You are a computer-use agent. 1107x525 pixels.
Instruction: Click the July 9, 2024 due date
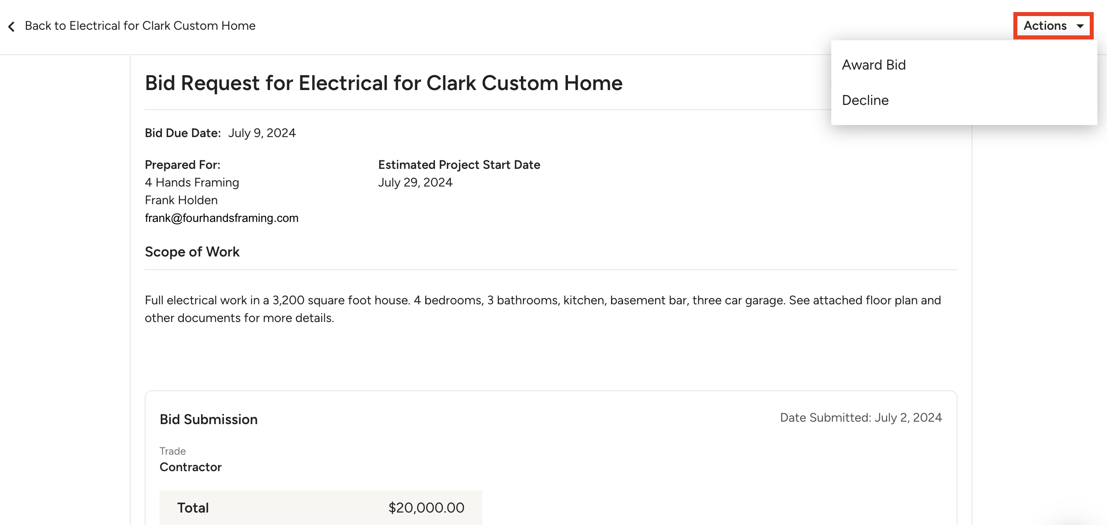262,133
